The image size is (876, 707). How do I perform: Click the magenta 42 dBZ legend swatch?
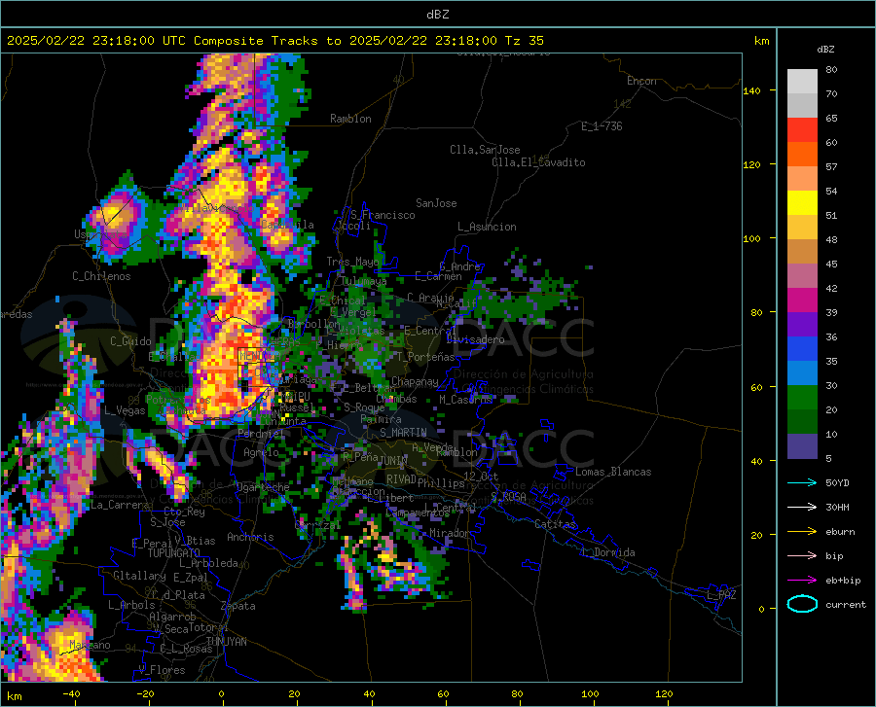point(802,300)
